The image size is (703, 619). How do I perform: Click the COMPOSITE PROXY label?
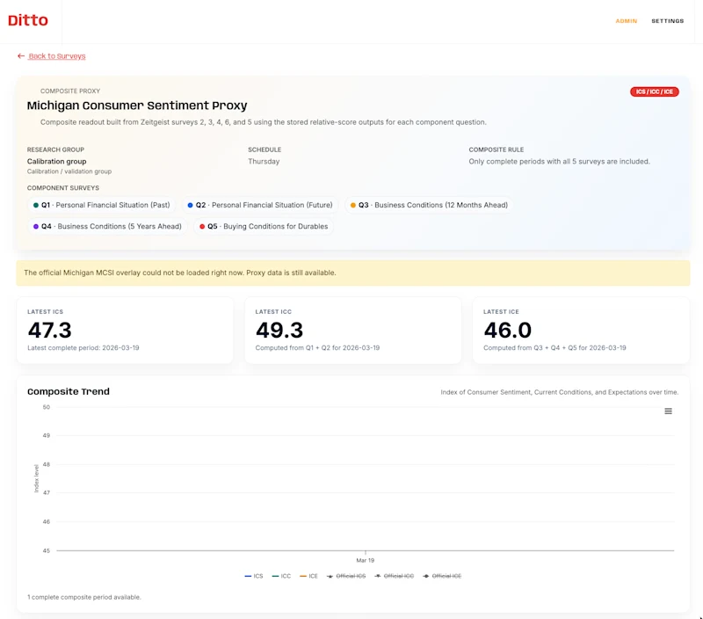(x=70, y=91)
